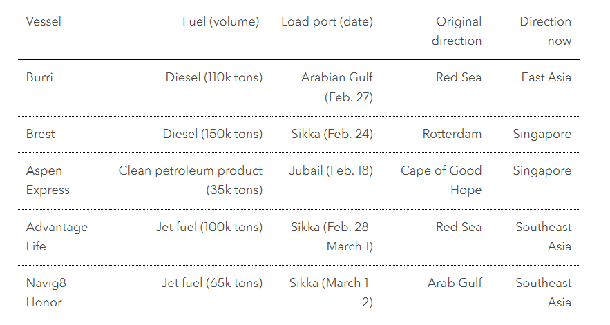This screenshot has width=610, height=325.
Task: Select the Brest vessel name cell
Action: point(40,134)
